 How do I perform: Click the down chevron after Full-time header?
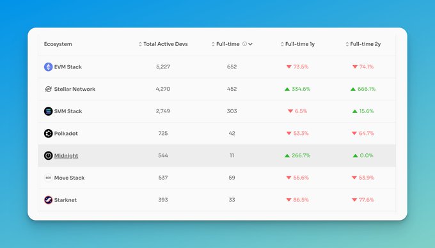[x=250, y=44]
